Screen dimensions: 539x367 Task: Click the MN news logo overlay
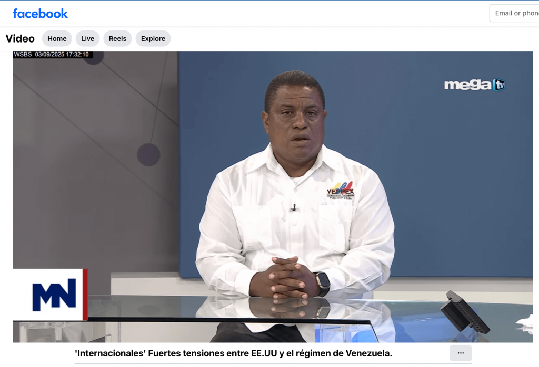pyautogui.click(x=54, y=295)
